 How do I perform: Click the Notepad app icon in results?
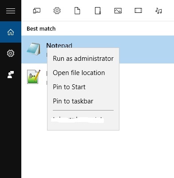tap(34, 49)
